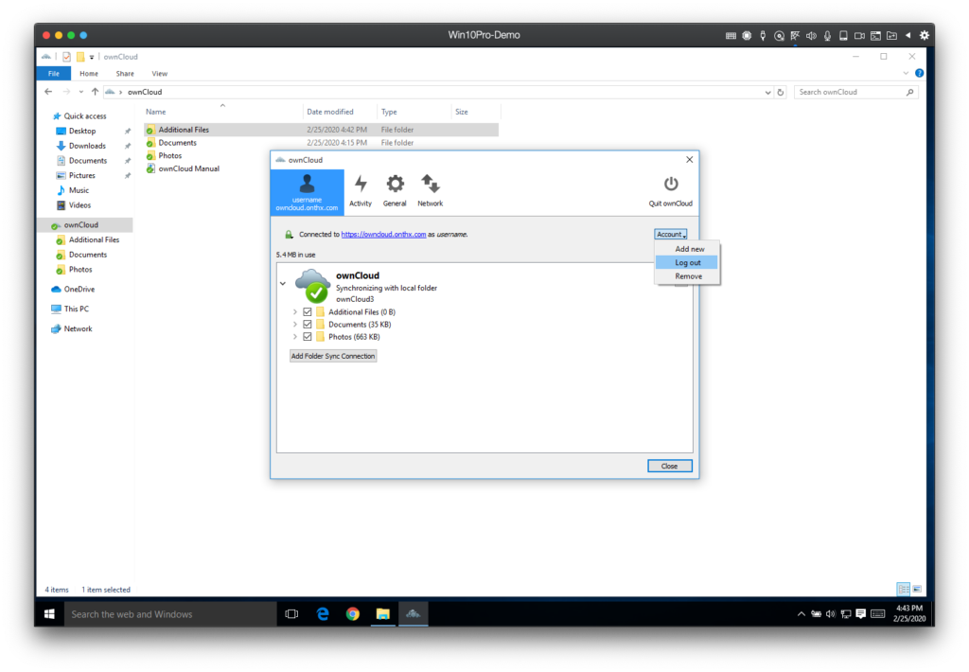Launch Edge from the taskbar
This screenshot has width=969, height=672.
(323, 614)
